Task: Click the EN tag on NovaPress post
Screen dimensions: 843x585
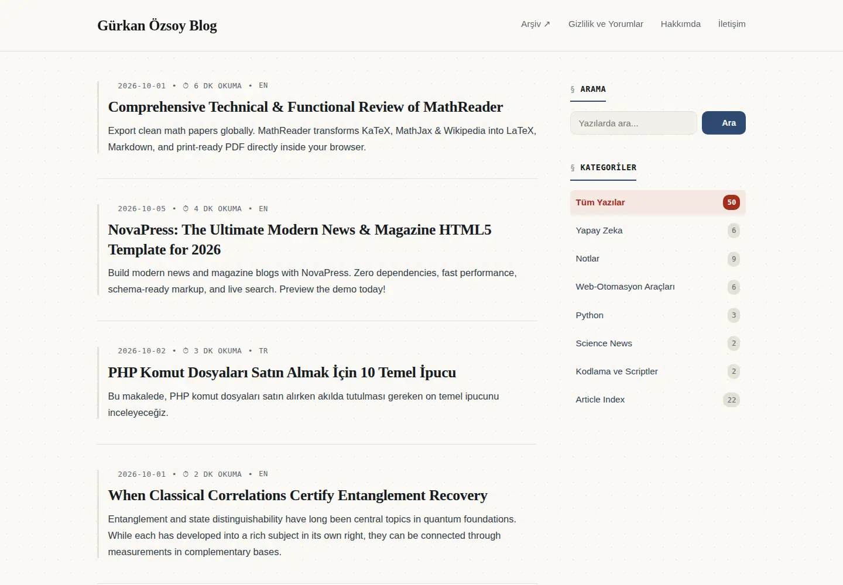Action: 263,209
